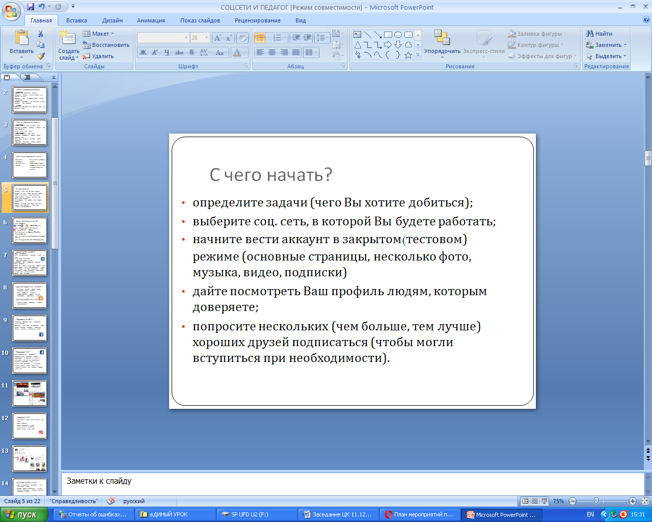652x522 pixels.
Task: Click the Cut scissors icon
Action: click(40, 34)
